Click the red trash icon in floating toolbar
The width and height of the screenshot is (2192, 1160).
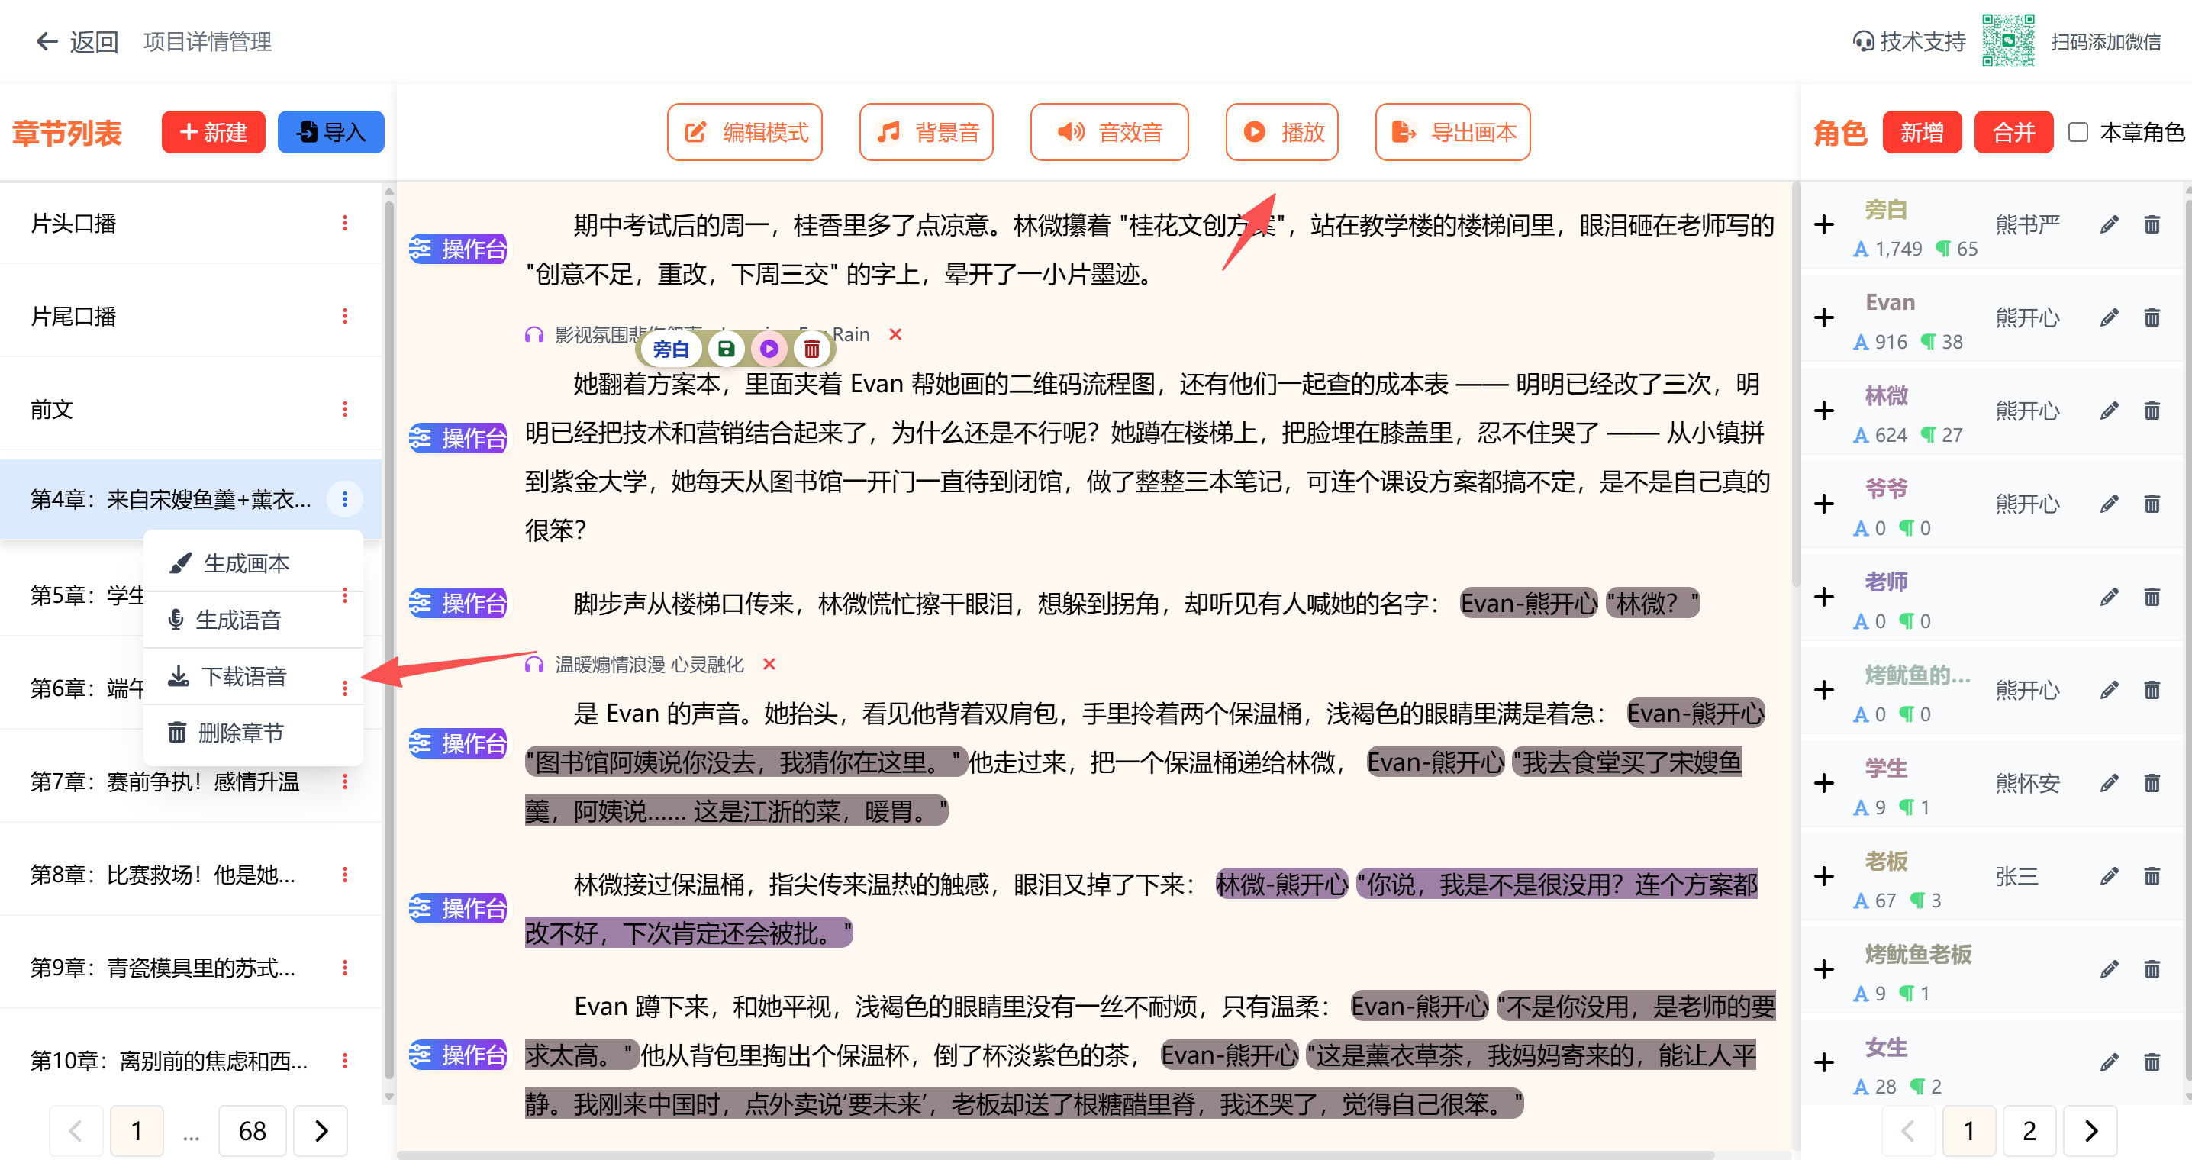tap(812, 349)
